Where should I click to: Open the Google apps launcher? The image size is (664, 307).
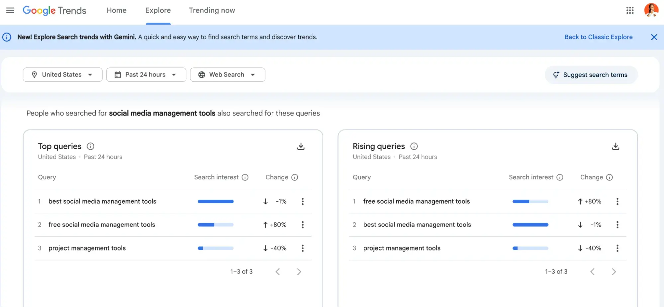[630, 10]
